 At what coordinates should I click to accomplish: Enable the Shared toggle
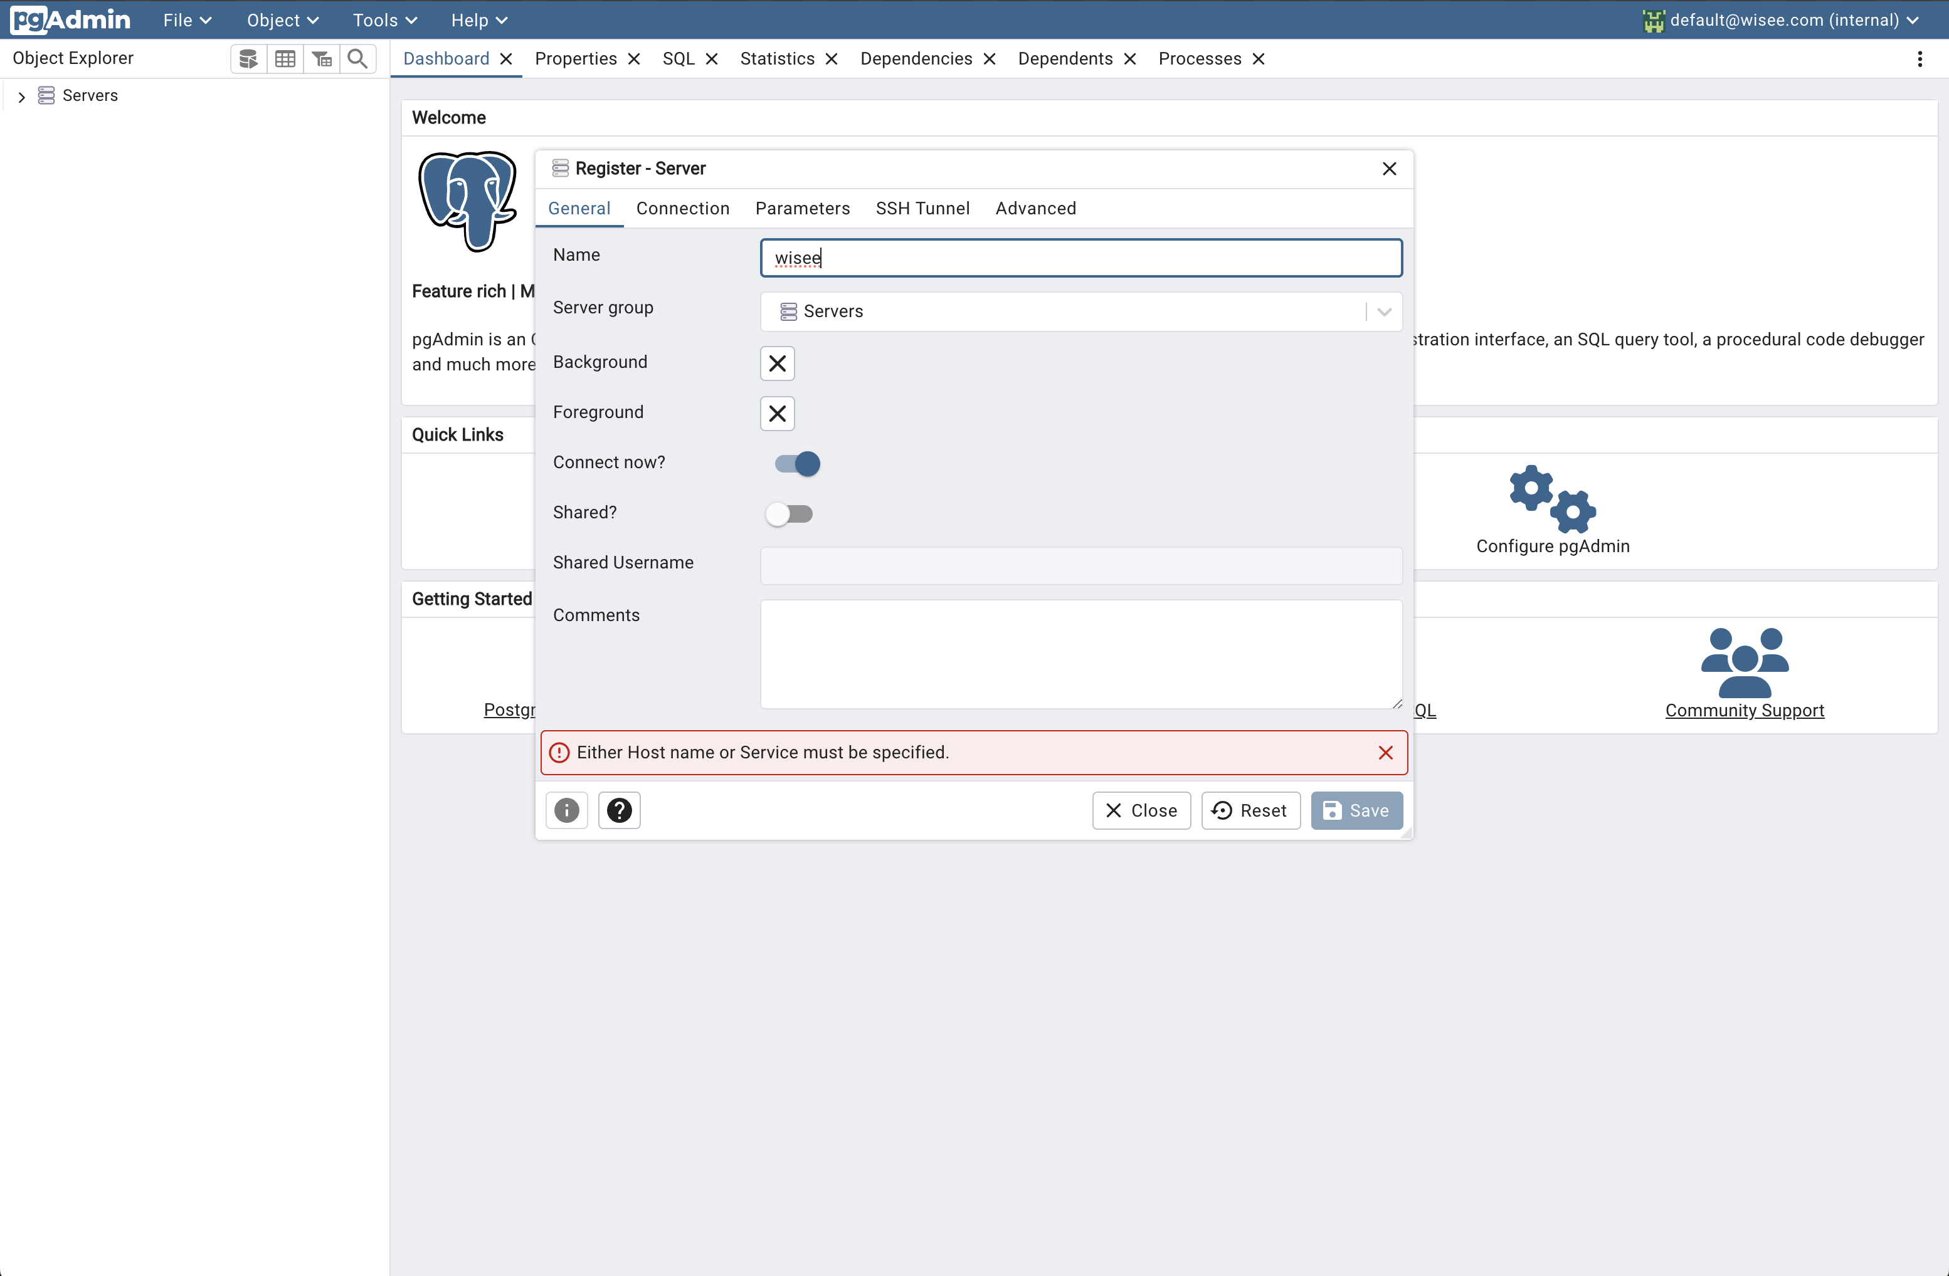pyautogui.click(x=790, y=514)
